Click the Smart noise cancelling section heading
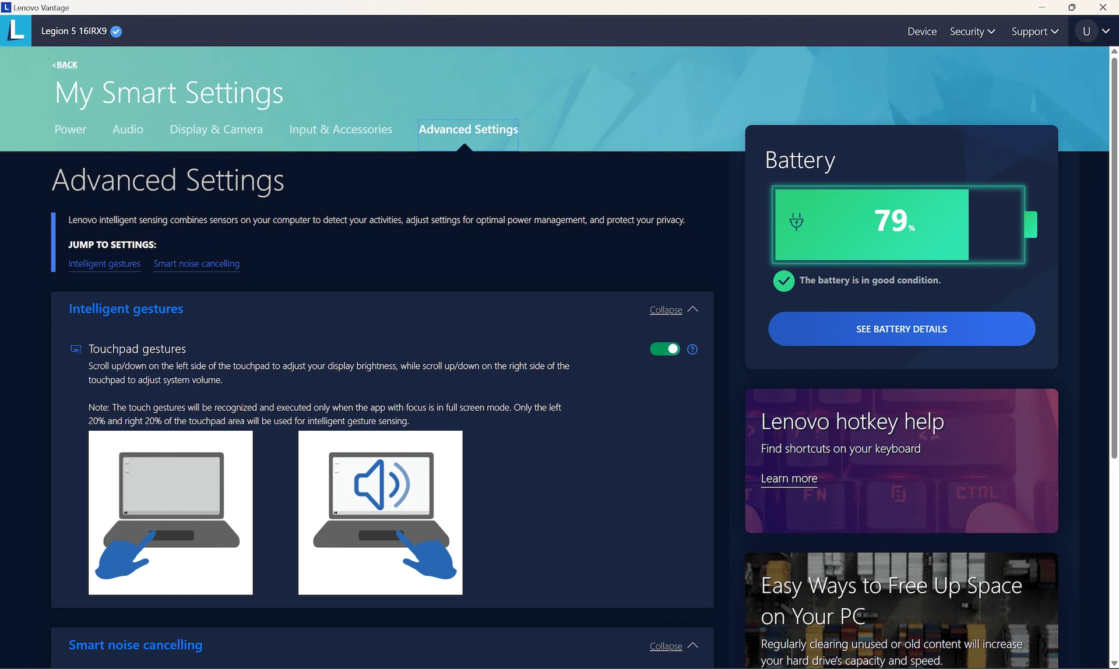The width and height of the screenshot is (1119, 669). pyautogui.click(x=136, y=645)
